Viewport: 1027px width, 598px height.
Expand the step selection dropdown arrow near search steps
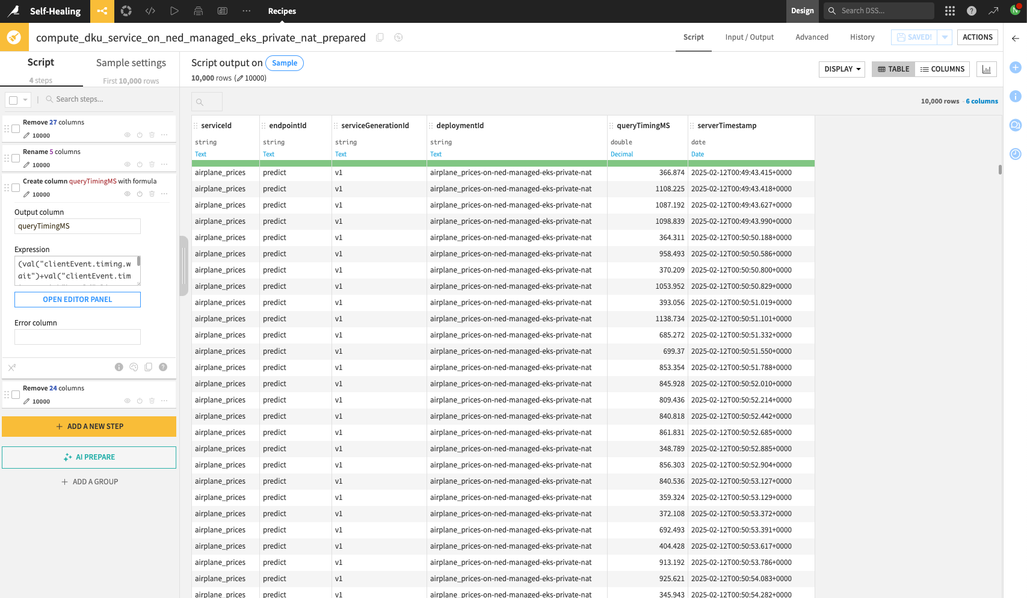25,99
